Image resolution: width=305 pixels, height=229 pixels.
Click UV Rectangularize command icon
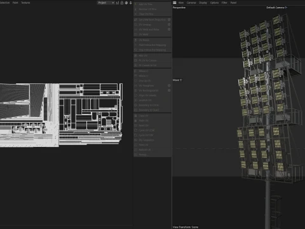click(136, 90)
